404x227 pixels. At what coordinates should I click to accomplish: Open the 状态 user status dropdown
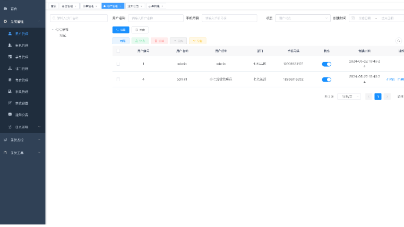302,18
